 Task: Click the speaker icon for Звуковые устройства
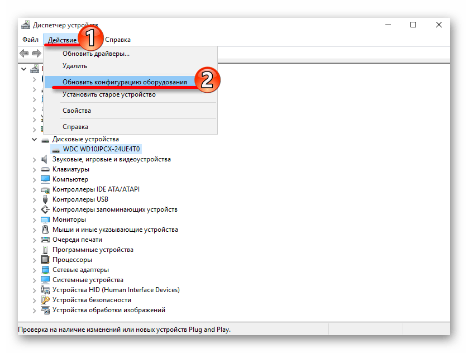coord(45,159)
